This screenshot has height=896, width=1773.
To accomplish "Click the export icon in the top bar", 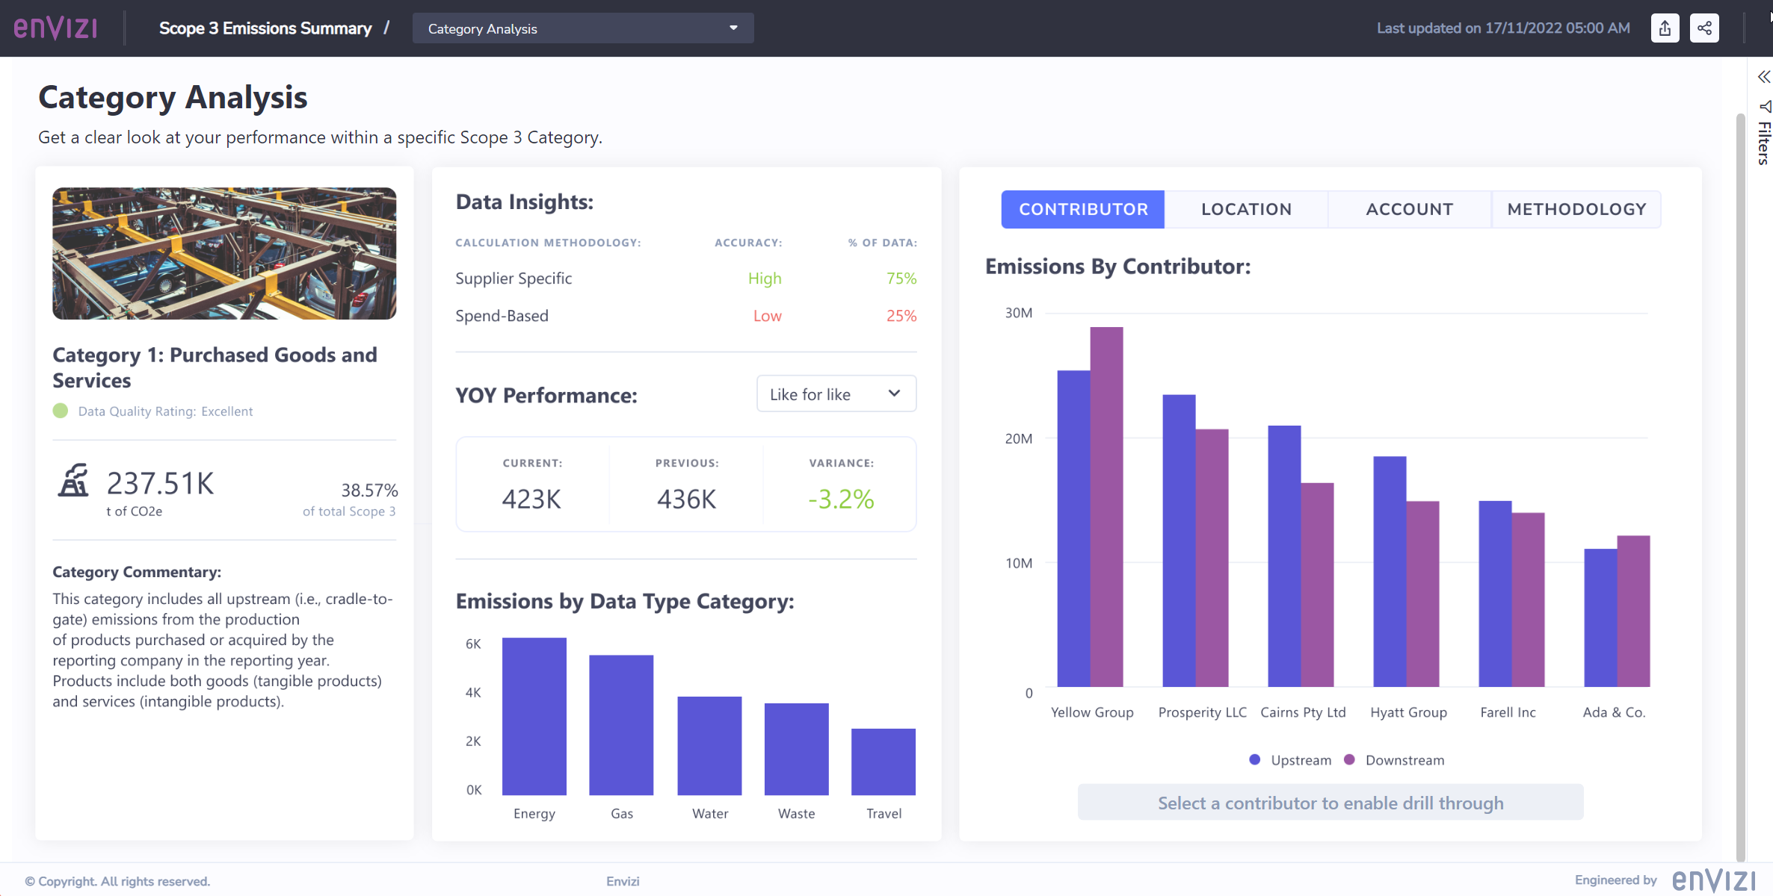I will point(1665,28).
